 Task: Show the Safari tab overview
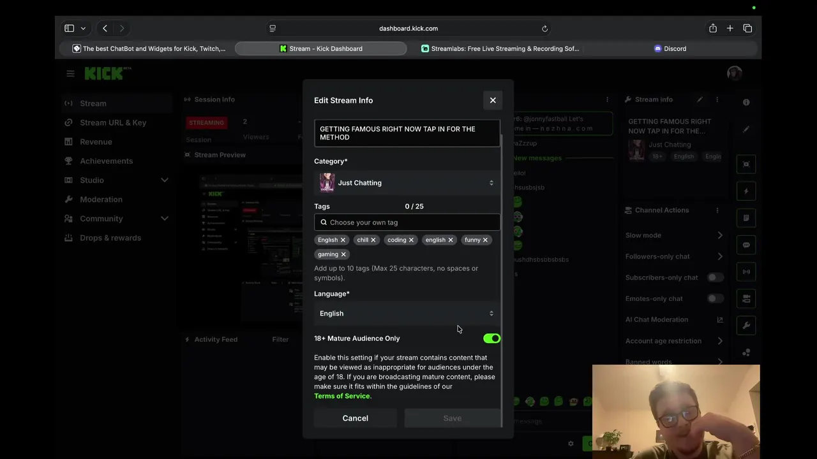tap(747, 28)
